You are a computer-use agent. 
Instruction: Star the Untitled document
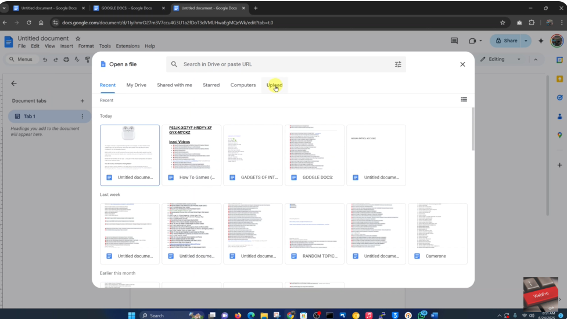coord(78,38)
